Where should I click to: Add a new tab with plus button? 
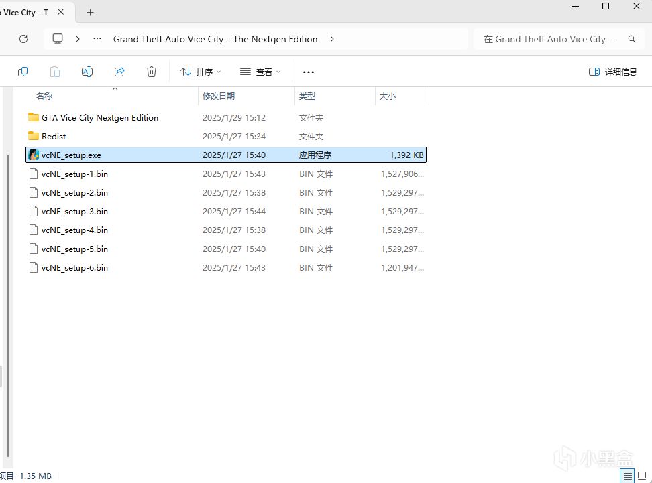[91, 13]
